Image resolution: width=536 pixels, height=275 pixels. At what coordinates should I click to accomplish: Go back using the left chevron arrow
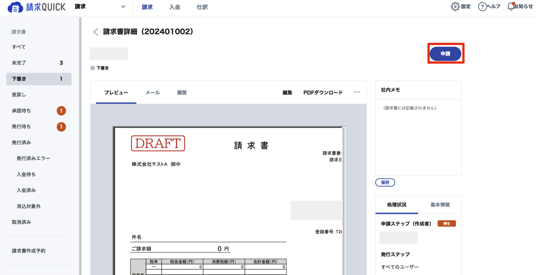96,32
